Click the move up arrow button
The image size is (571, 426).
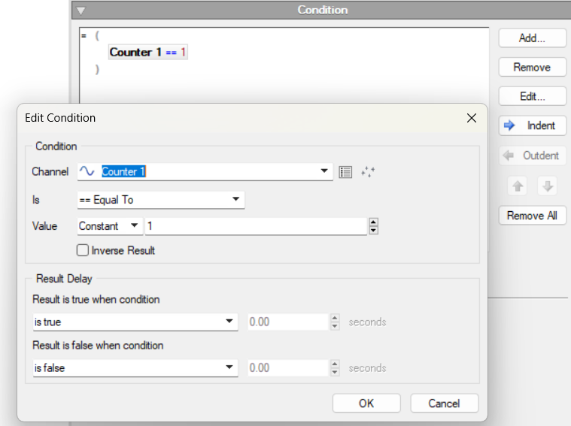tap(518, 186)
